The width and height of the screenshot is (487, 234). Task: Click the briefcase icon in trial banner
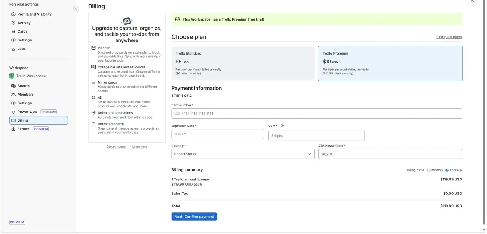[x=177, y=19]
